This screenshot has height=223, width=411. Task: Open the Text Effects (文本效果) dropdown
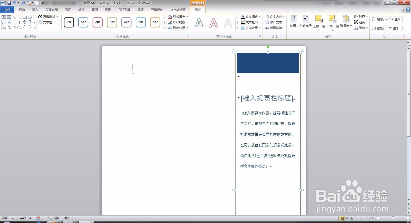(251, 28)
